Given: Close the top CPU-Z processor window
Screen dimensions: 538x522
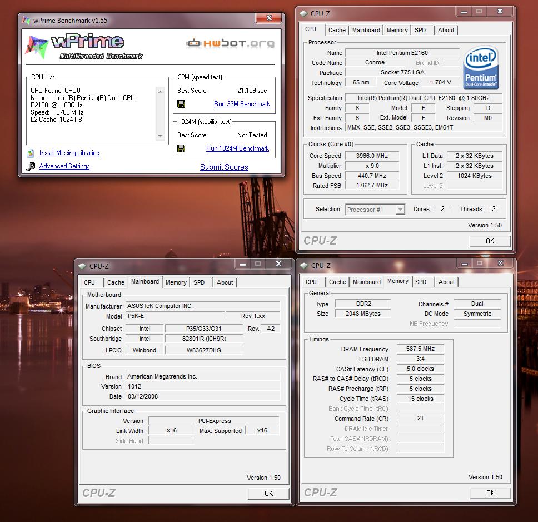Looking at the screenshot, I should tap(500, 12).
